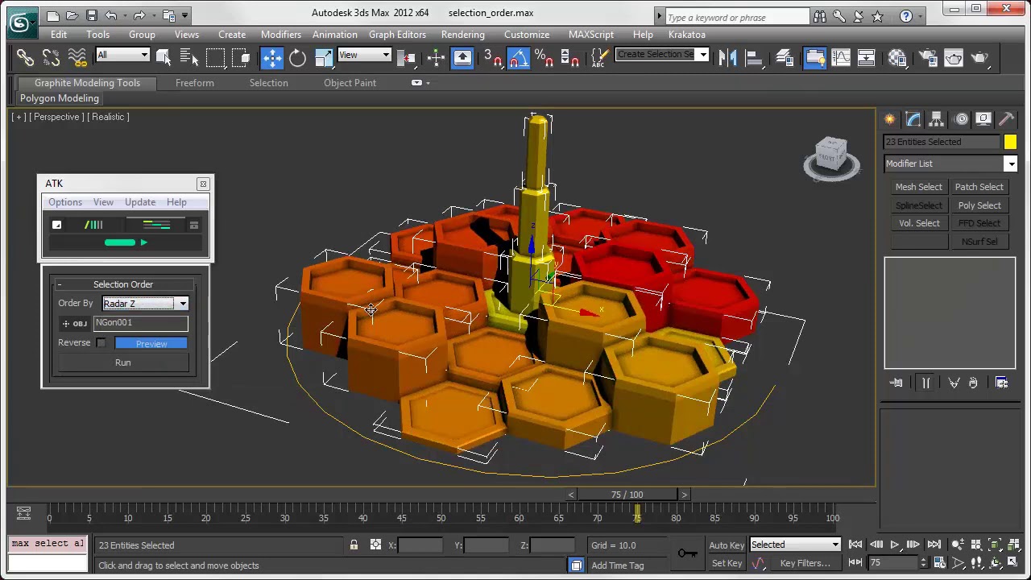Screen dimensions: 1031x580
Task: Toggle Auto Key animation mode
Action: (726, 545)
